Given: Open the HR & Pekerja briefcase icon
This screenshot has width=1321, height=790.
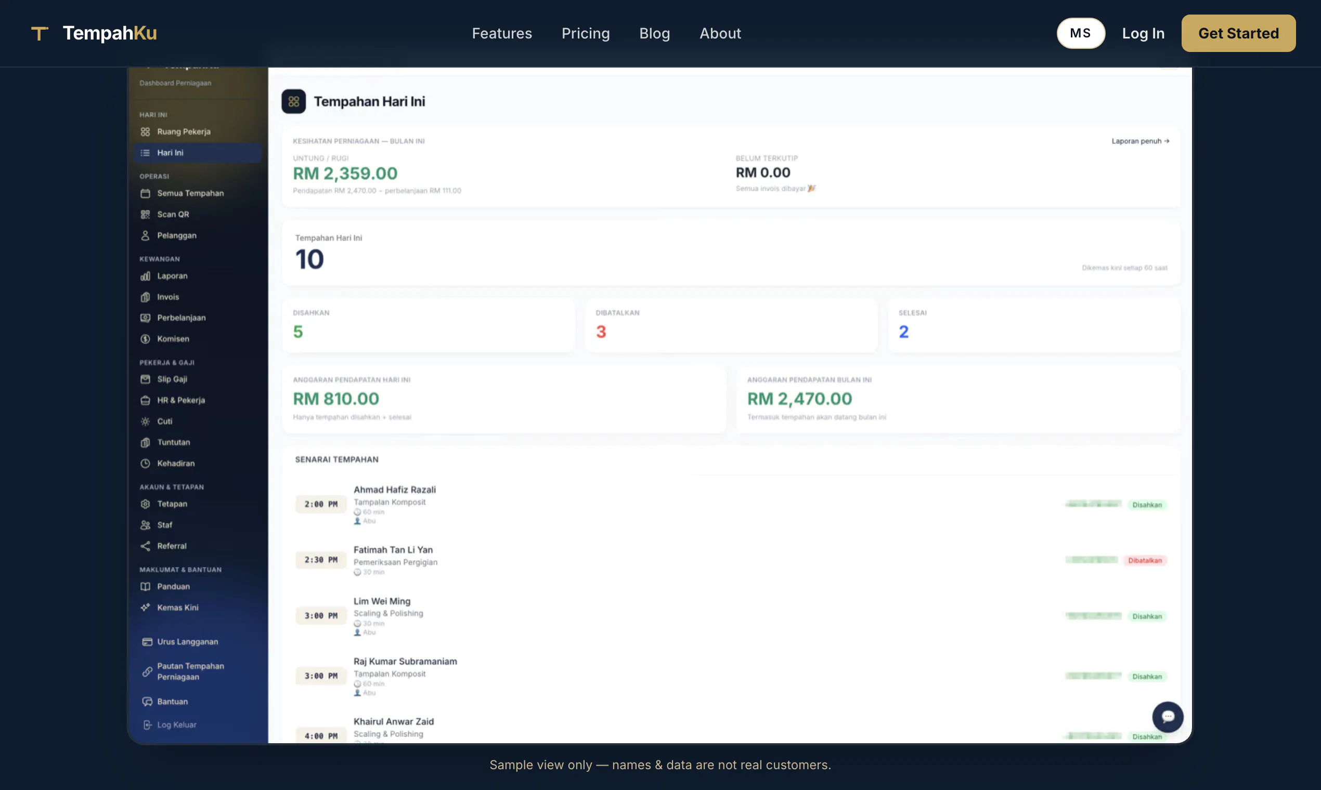Looking at the screenshot, I should pyautogui.click(x=145, y=400).
